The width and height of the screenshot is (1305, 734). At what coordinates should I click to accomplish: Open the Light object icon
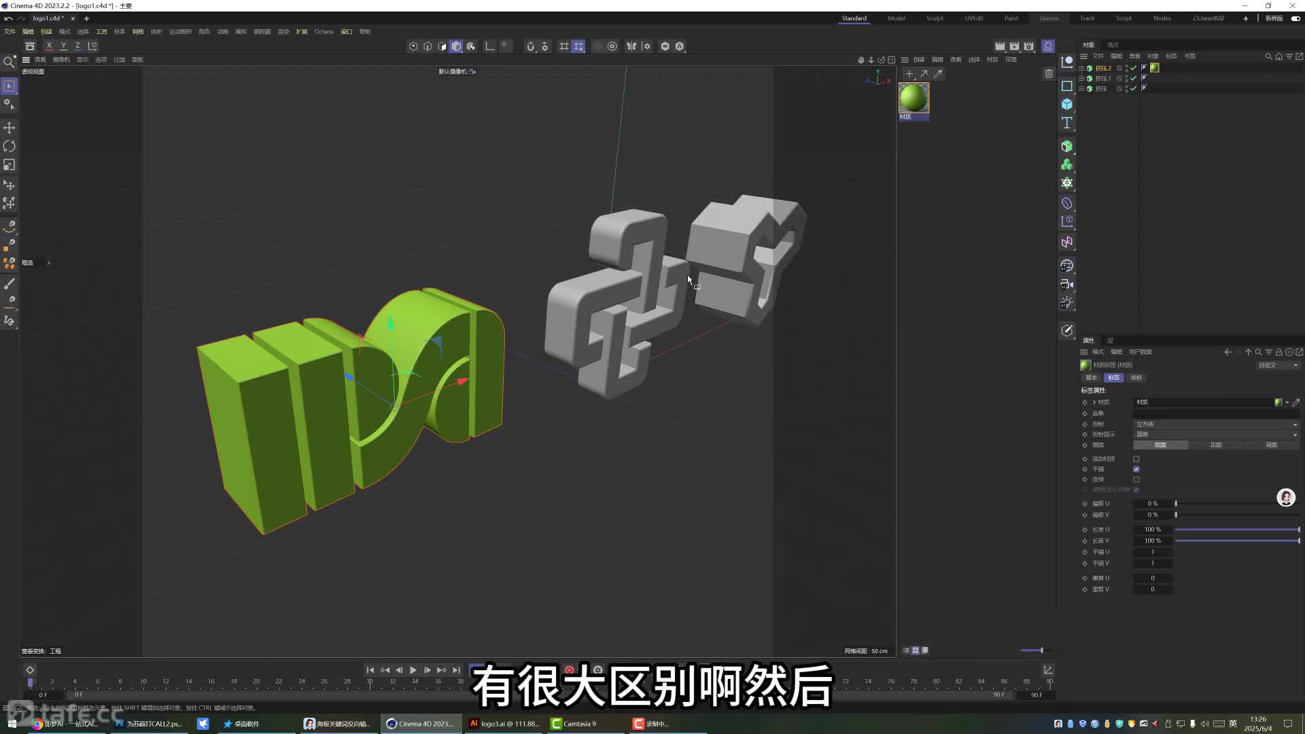point(1067,303)
